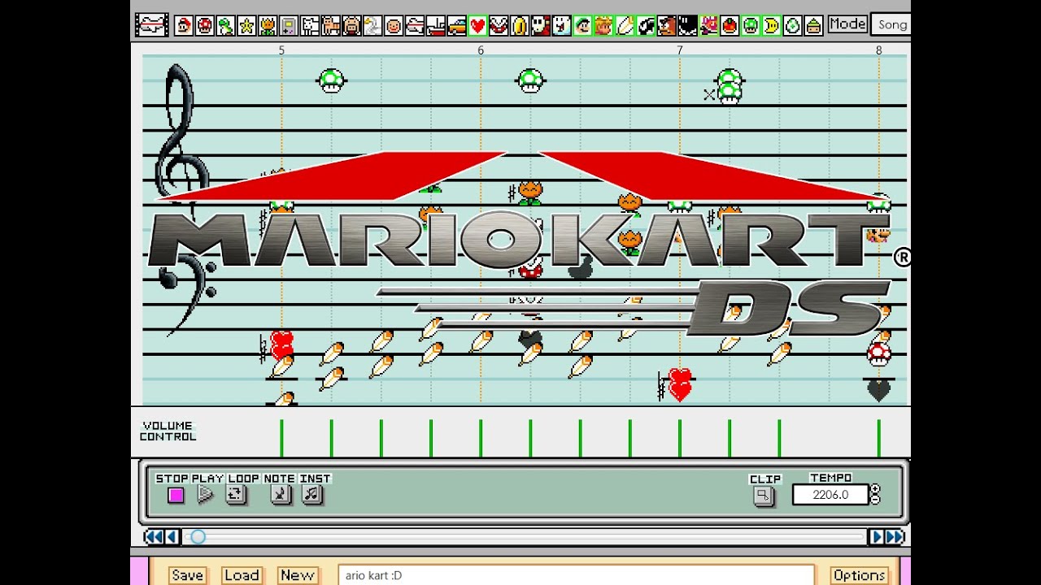Toggle the Note mute button
1041x585 pixels.
pyautogui.click(x=281, y=494)
